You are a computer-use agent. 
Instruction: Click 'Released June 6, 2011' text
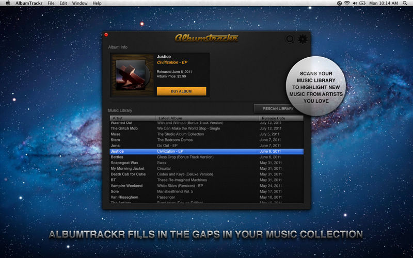coord(174,72)
